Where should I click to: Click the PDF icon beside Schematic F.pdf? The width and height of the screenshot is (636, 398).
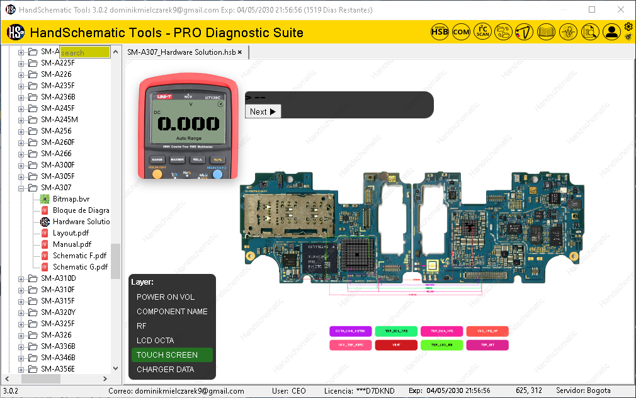point(45,256)
